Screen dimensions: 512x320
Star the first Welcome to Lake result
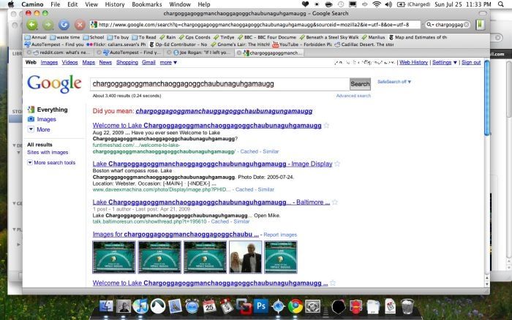pos(326,126)
